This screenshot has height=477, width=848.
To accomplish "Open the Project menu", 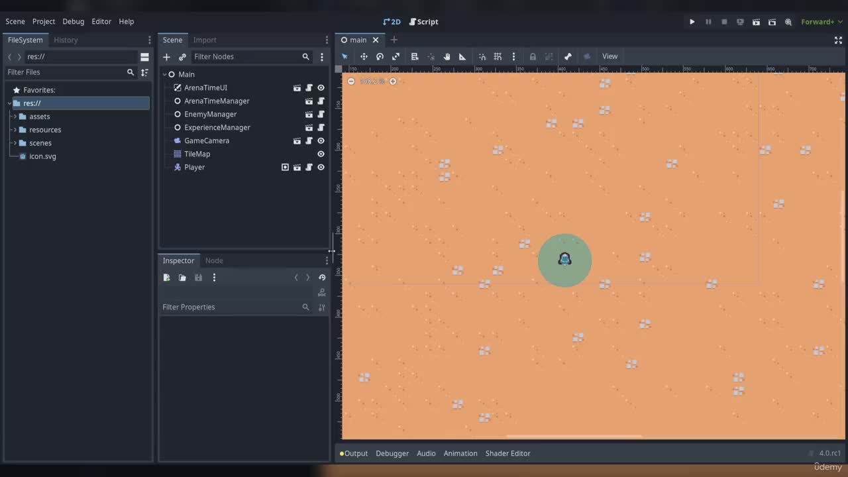I will (x=44, y=21).
